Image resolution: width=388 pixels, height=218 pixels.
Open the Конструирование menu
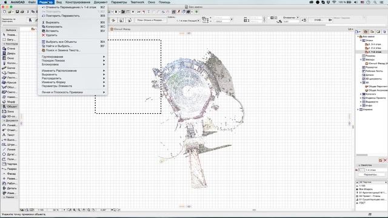coord(78,2)
